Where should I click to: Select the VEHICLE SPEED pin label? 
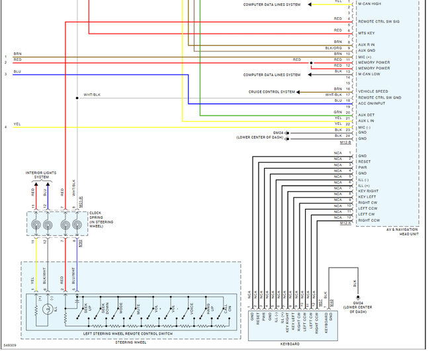click(x=373, y=91)
